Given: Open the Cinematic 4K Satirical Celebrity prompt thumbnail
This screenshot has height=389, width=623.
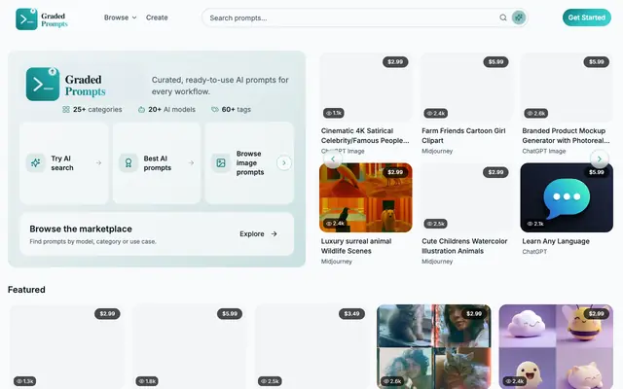Looking at the screenshot, I should point(366,88).
